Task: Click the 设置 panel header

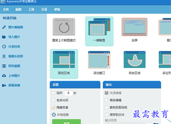Action: 75,85
